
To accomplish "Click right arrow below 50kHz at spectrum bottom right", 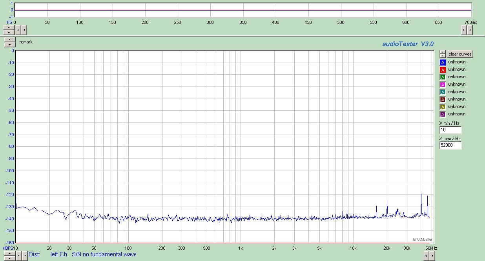I will (x=432, y=256).
